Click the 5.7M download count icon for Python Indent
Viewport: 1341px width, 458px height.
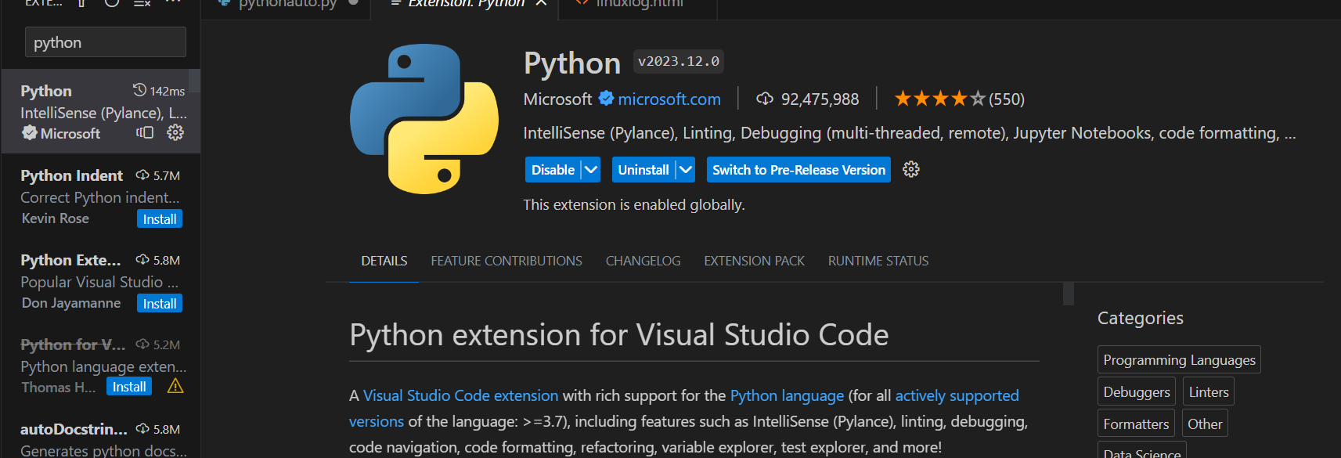(142, 175)
